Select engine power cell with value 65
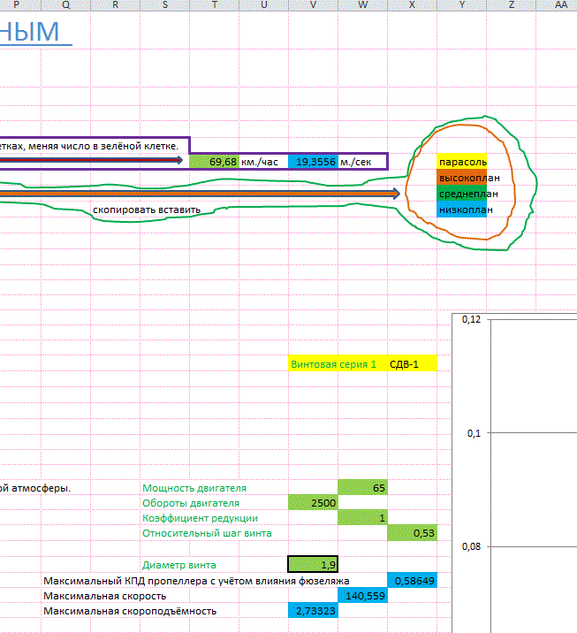This screenshot has width=577, height=633. coord(362,487)
